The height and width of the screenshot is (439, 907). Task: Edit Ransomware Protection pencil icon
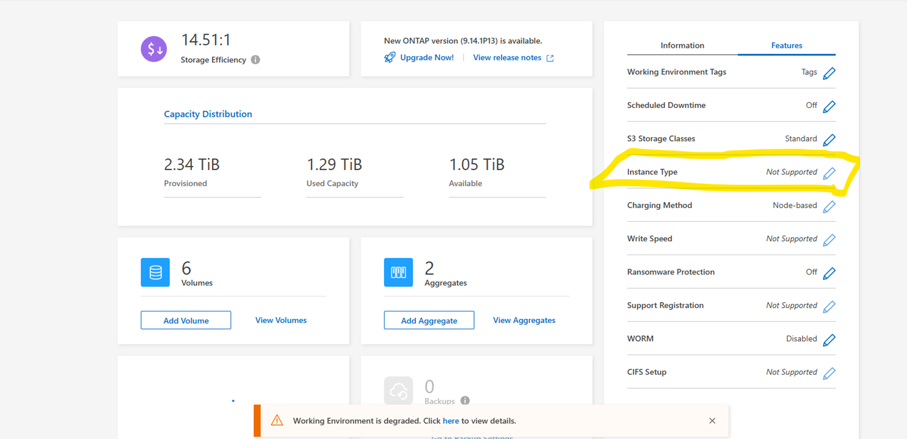pos(829,273)
